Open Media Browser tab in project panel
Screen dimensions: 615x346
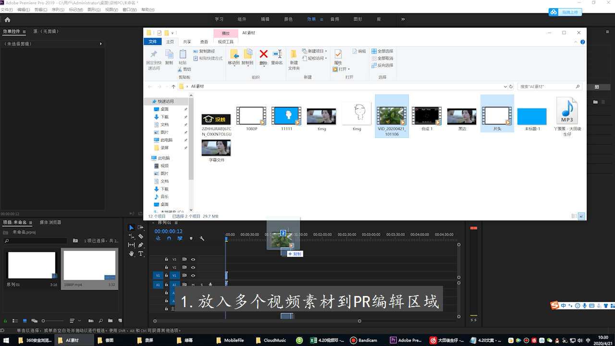(x=50, y=222)
